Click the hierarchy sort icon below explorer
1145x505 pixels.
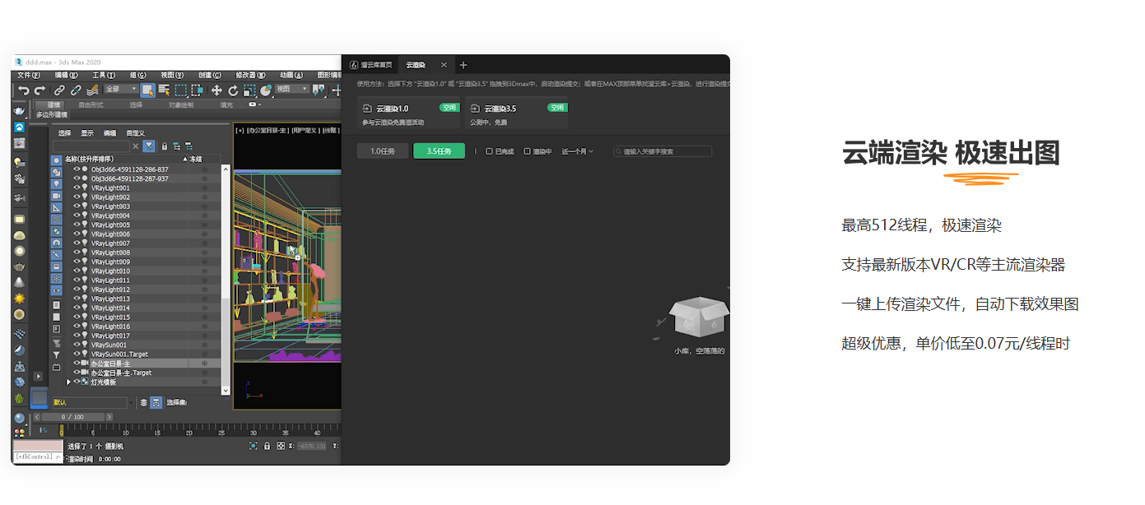tap(156, 403)
